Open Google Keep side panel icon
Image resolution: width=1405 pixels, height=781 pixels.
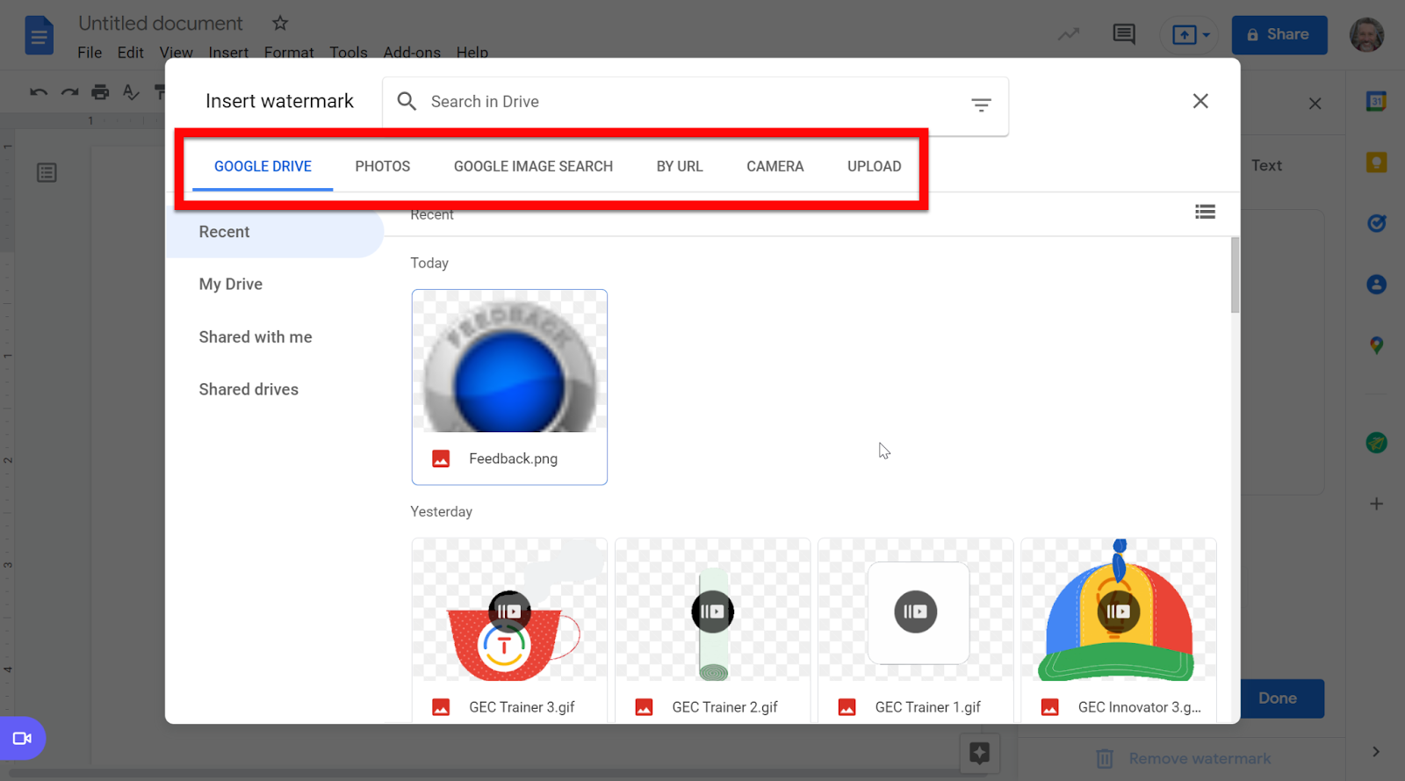tap(1376, 163)
